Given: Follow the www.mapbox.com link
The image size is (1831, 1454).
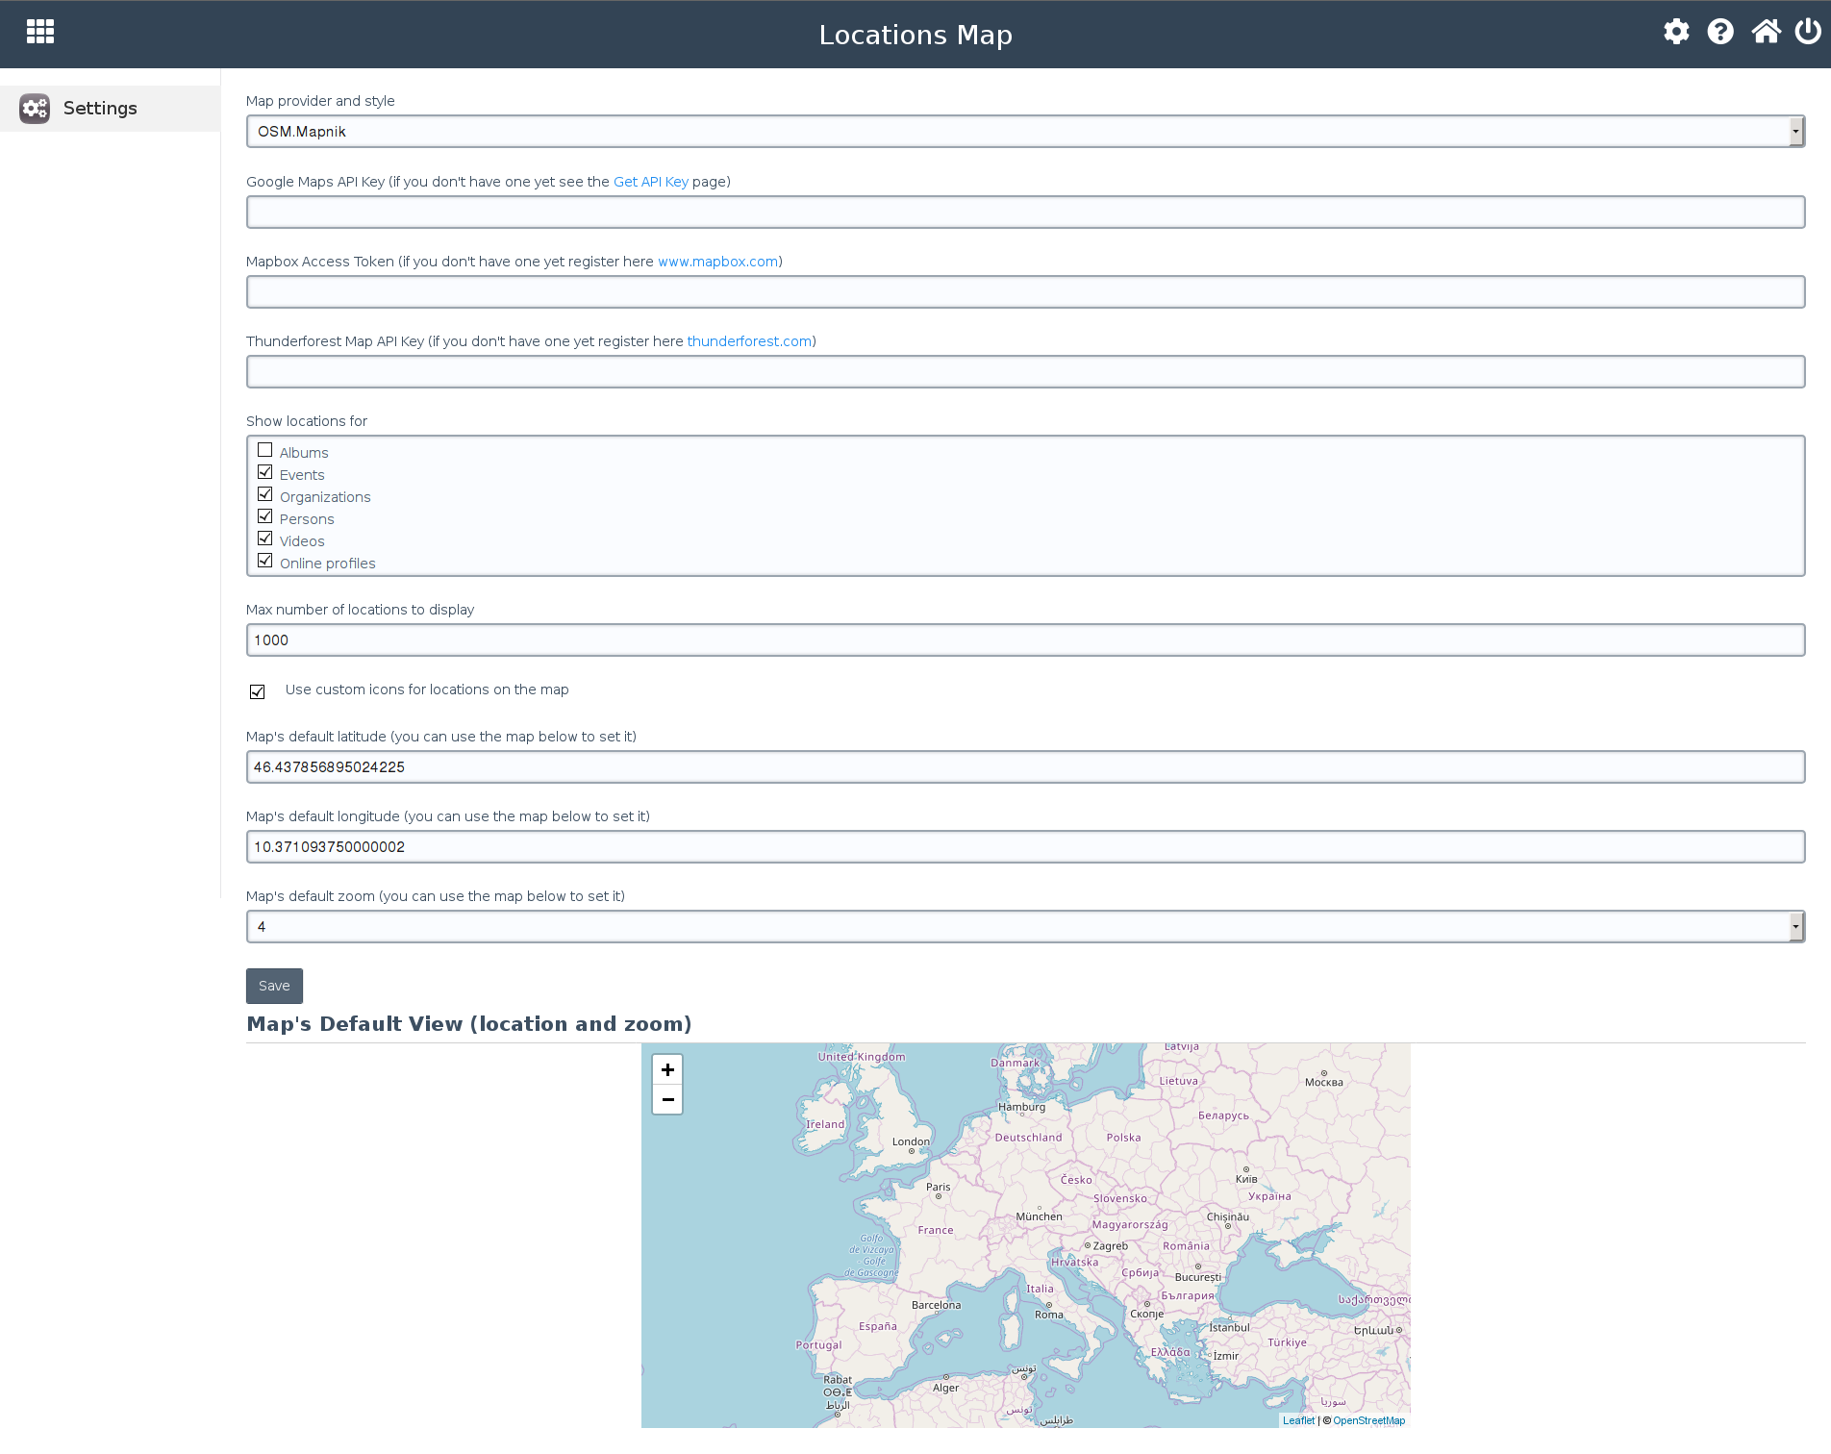Looking at the screenshot, I should pos(717,262).
